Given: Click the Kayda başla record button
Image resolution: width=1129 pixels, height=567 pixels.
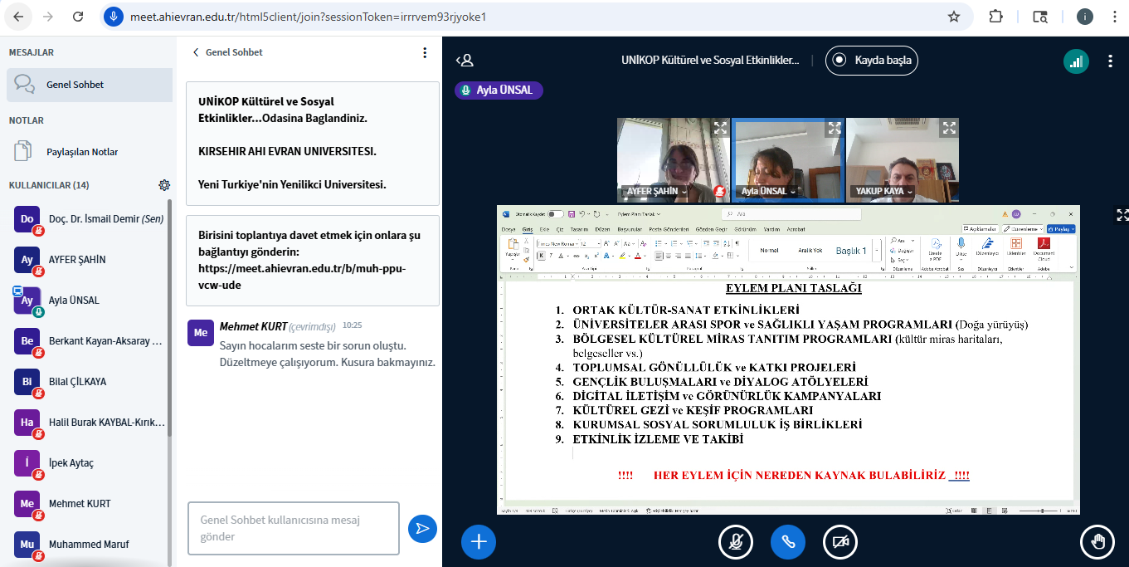Looking at the screenshot, I should [872, 60].
